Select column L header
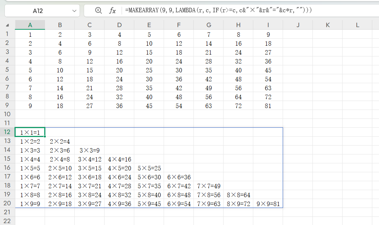This screenshot has height=225, width=379. click(357, 25)
